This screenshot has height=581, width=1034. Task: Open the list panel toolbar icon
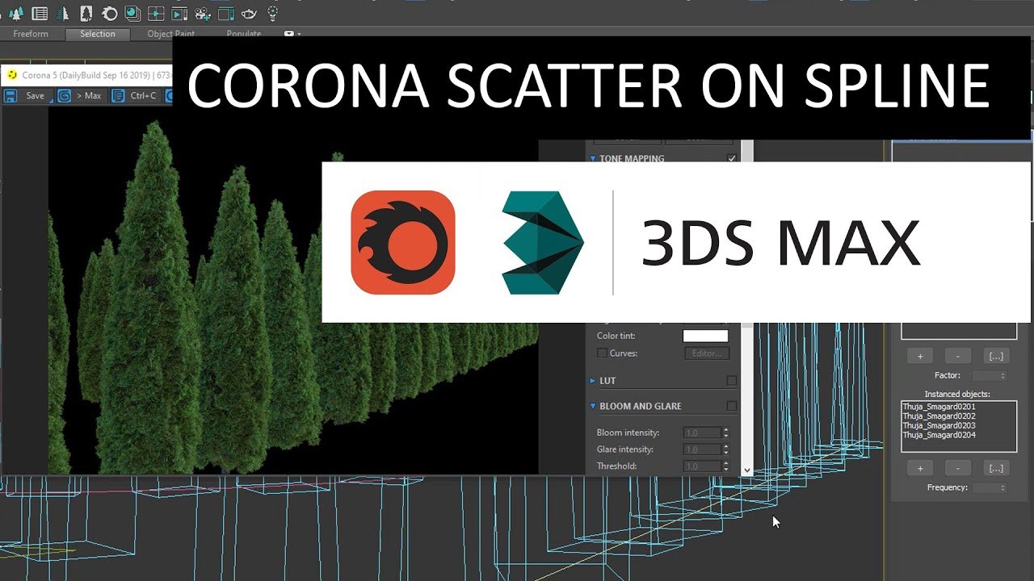39,13
